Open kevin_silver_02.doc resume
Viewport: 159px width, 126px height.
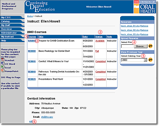coord(130,30)
